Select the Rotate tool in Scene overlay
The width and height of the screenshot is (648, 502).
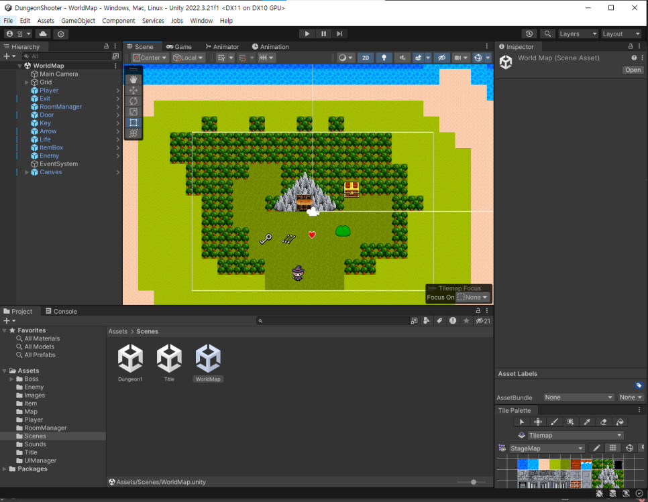[133, 101]
